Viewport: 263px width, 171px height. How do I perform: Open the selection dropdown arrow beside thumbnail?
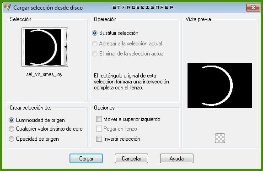pyautogui.click(x=65, y=47)
